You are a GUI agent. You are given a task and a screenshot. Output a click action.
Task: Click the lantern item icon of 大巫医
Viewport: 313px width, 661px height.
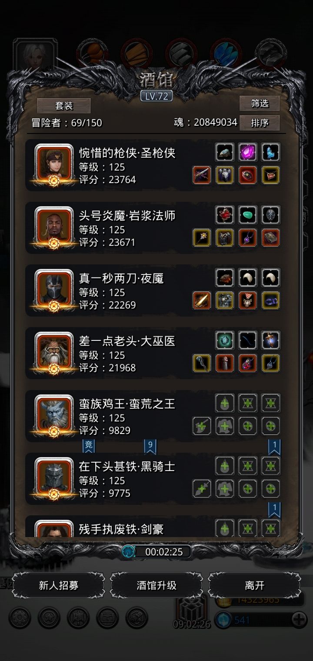coord(270,340)
